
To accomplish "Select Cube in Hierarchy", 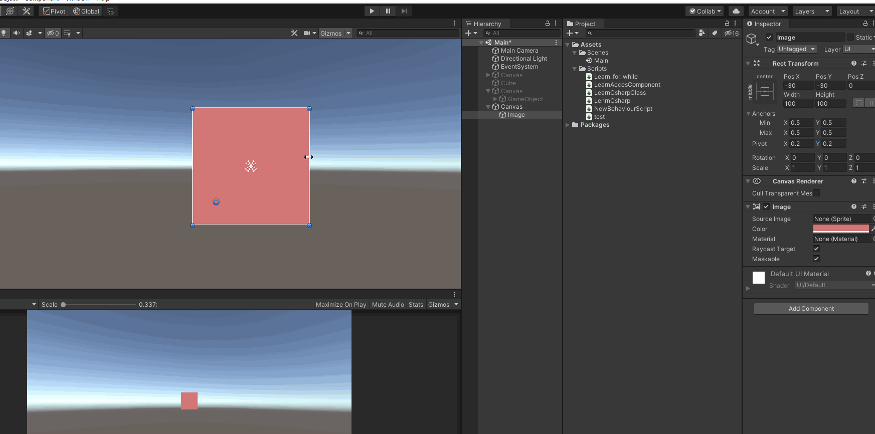I will point(508,83).
